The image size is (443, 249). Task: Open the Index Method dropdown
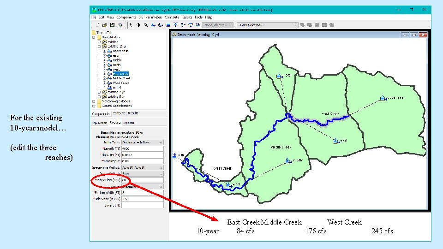[143, 174]
